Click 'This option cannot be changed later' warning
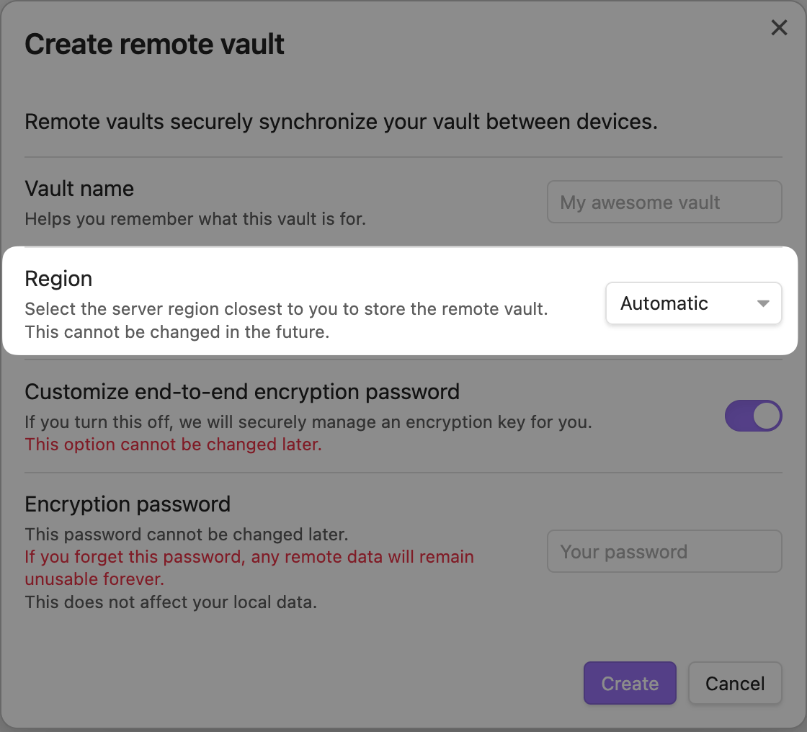 173,445
